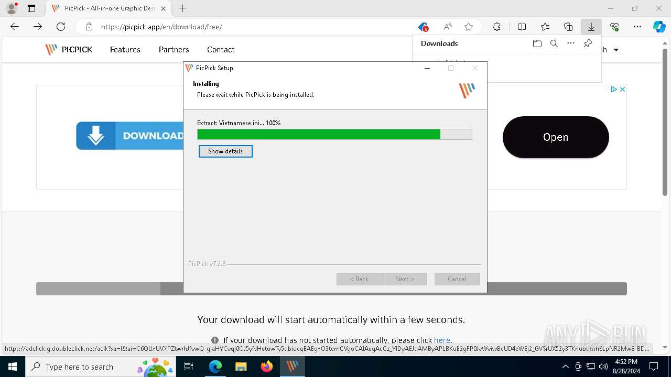View site information lock icon
The width and height of the screenshot is (671, 377).
(89, 27)
